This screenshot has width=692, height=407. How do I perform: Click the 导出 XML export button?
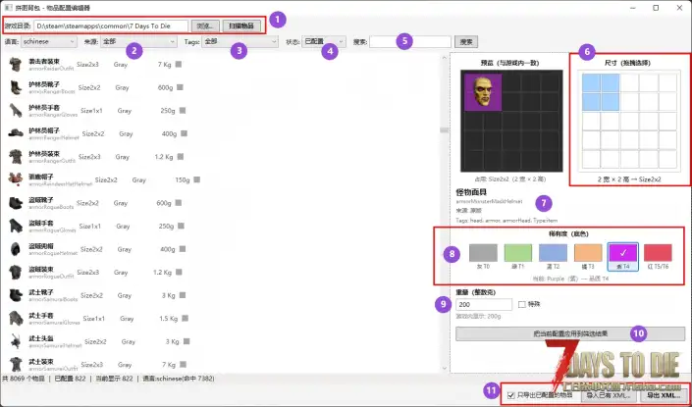(x=664, y=395)
